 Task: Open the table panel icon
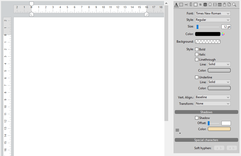(x=220, y=5)
